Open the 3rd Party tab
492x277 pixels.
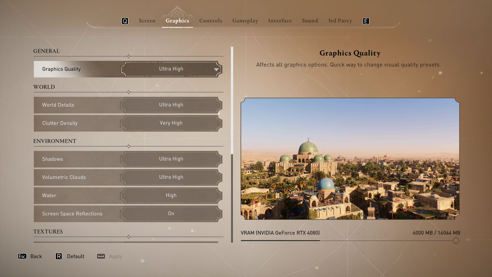340,21
